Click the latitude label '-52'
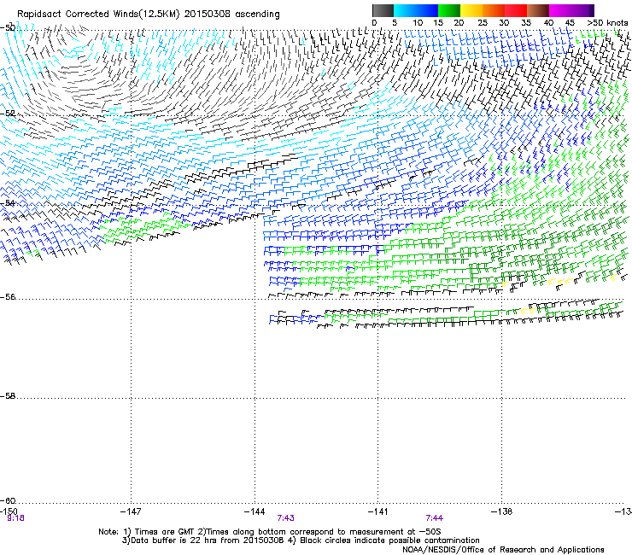 click(x=8, y=114)
